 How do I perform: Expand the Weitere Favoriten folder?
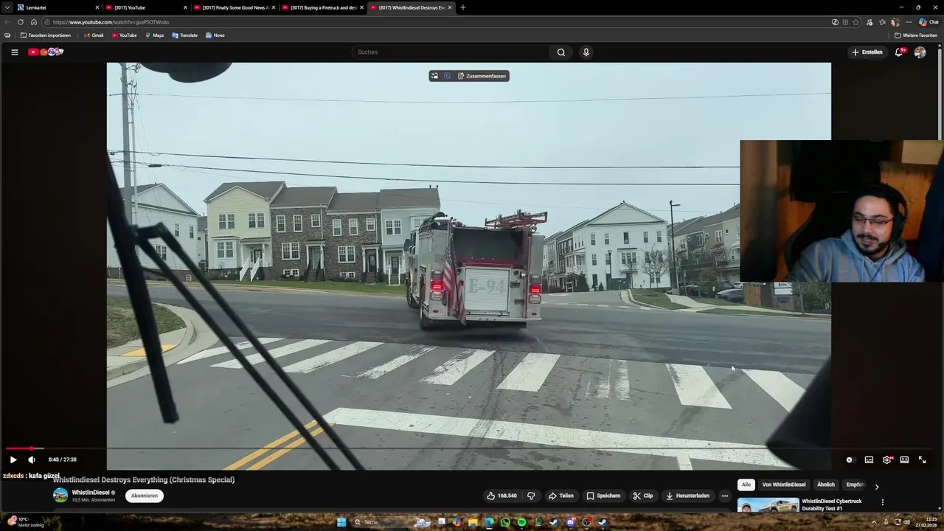[x=916, y=35]
